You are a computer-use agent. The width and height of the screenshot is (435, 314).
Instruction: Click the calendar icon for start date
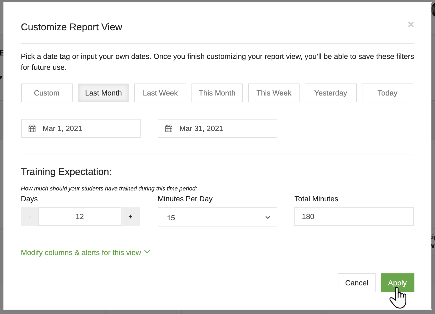(x=33, y=128)
